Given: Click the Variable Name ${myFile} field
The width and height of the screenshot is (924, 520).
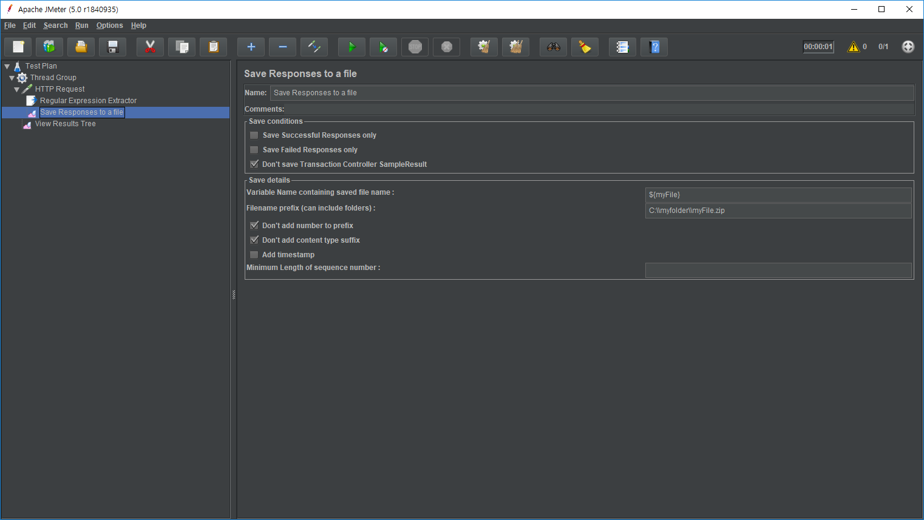Looking at the screenshot, I should (x=778, y=195).
